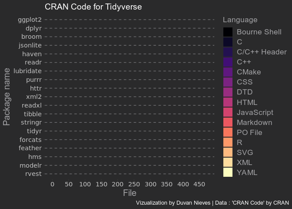Click the chart title CRAN Code for Tidyverse
This screenshot has width=292, height=209.
(93, 7)
